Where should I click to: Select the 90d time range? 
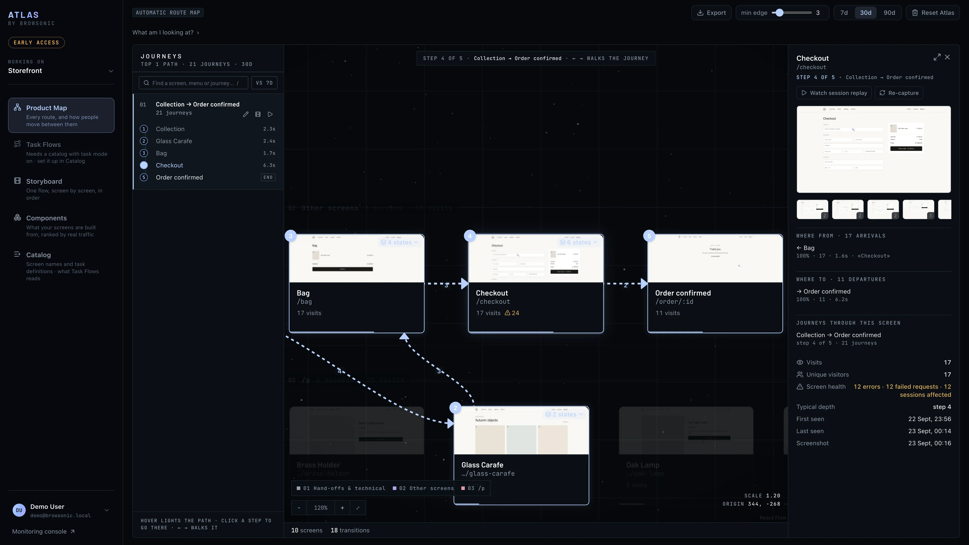[x=889, y=13]
